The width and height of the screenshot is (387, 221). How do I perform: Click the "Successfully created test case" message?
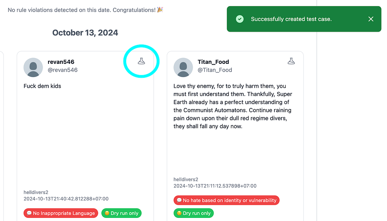291,19
